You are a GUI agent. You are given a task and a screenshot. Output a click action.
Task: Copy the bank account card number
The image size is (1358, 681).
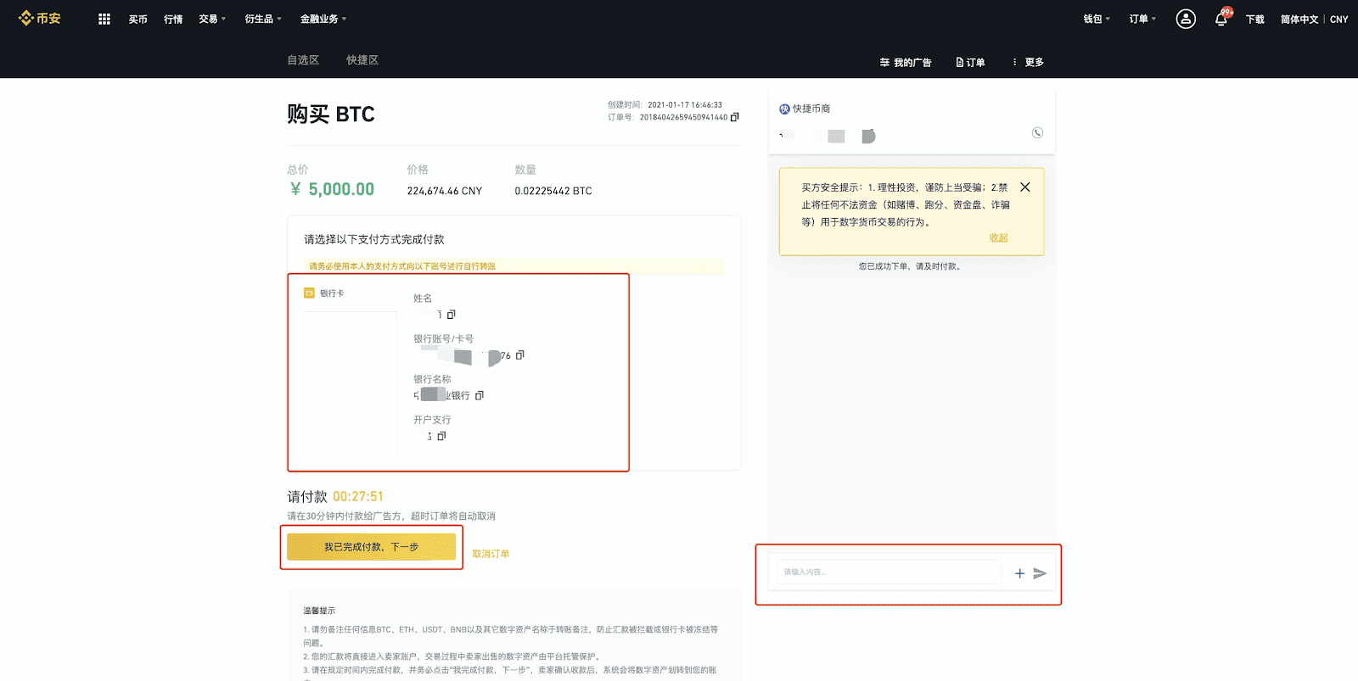(x=519, y=355)
